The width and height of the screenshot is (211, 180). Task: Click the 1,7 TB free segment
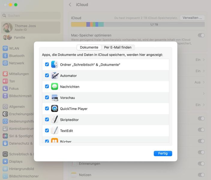click(x=154, y=25)
